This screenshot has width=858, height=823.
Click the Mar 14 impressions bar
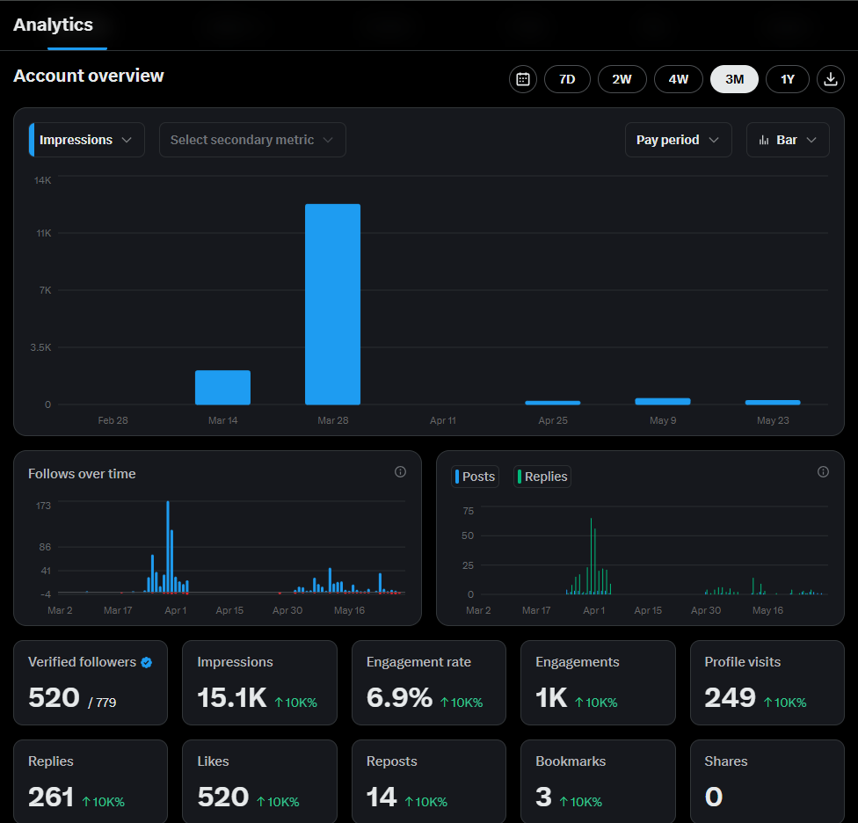point(222,388)
